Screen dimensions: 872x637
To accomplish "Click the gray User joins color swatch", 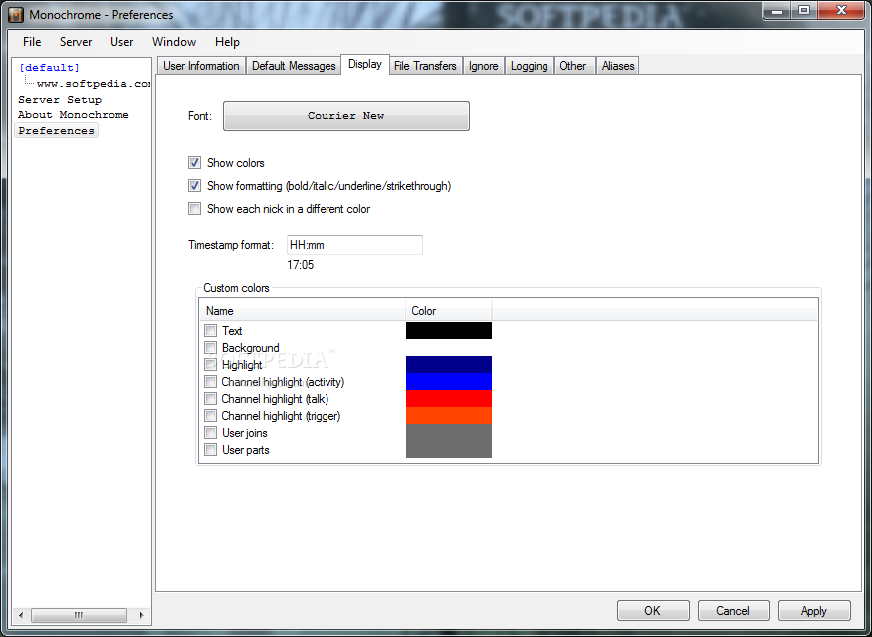I will tap(449, 432).
